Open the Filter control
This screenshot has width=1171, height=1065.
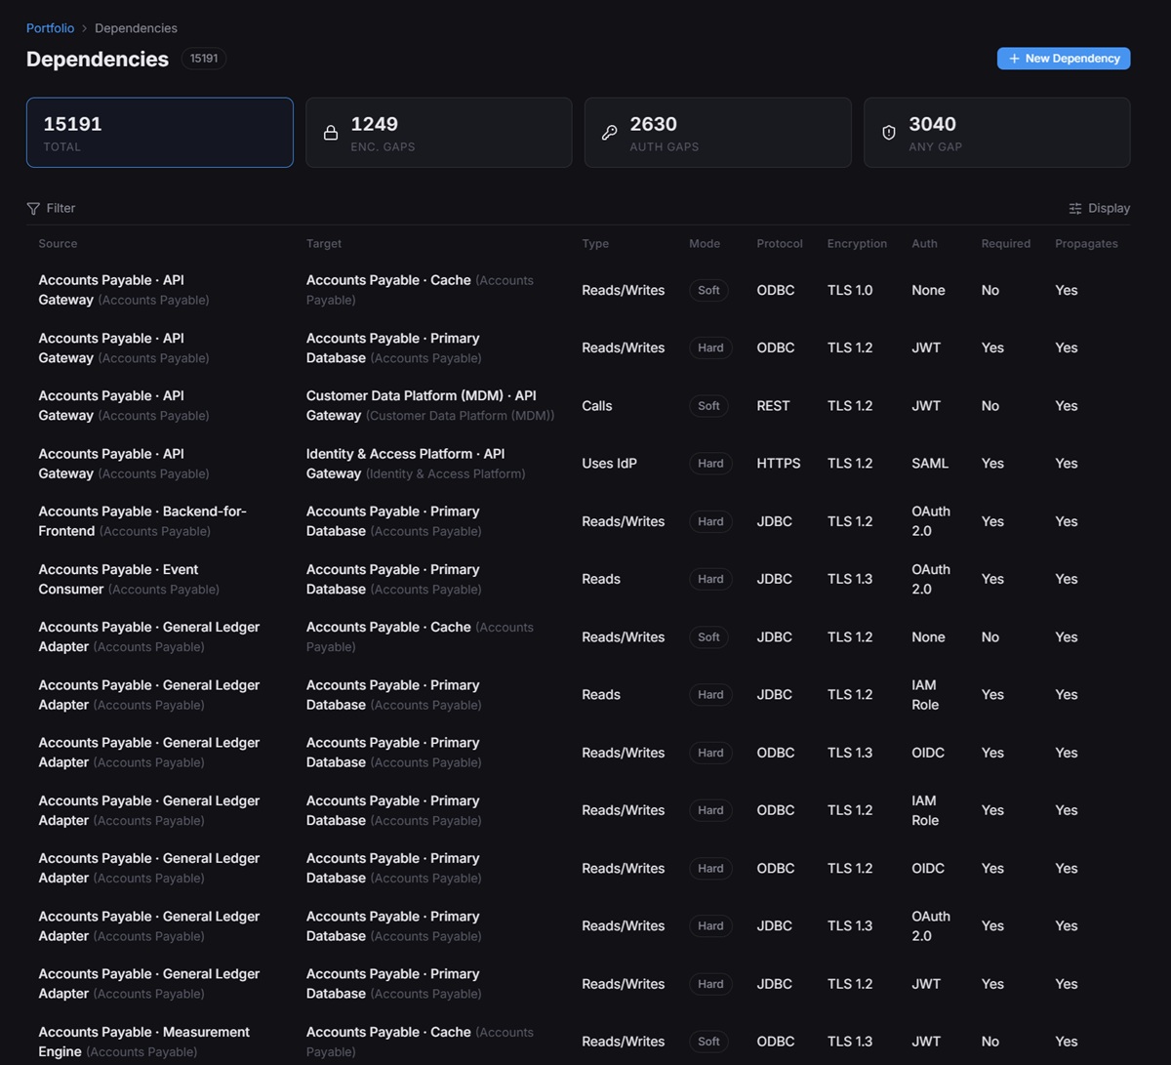(x=51, y=209)
